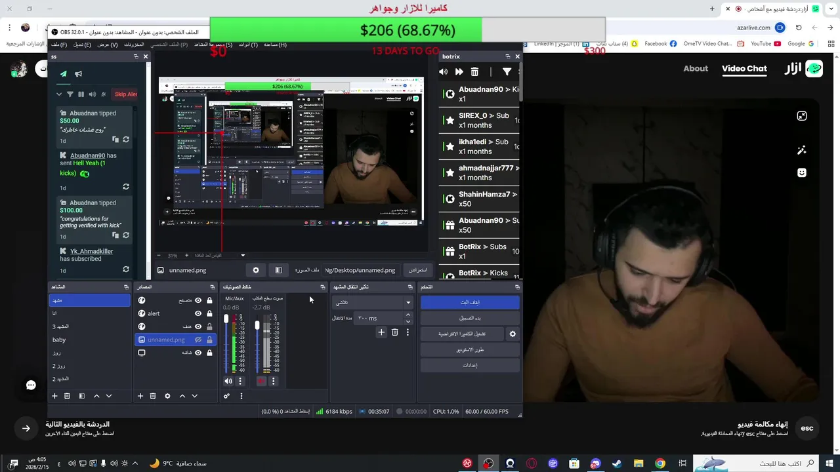
Task: Open settings button إعدادات in controls
Action: tap(470, 365)
